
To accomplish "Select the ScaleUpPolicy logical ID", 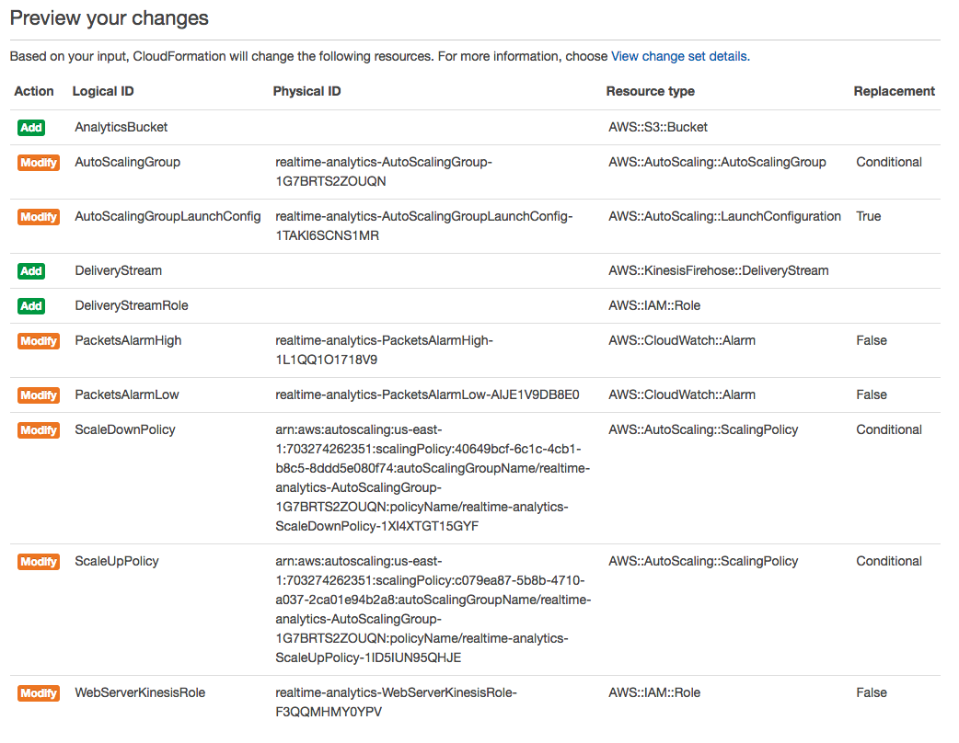I will (117, 561).
